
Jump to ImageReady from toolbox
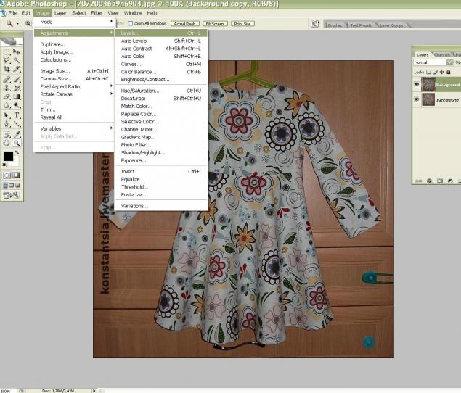[x=11, y=195]
